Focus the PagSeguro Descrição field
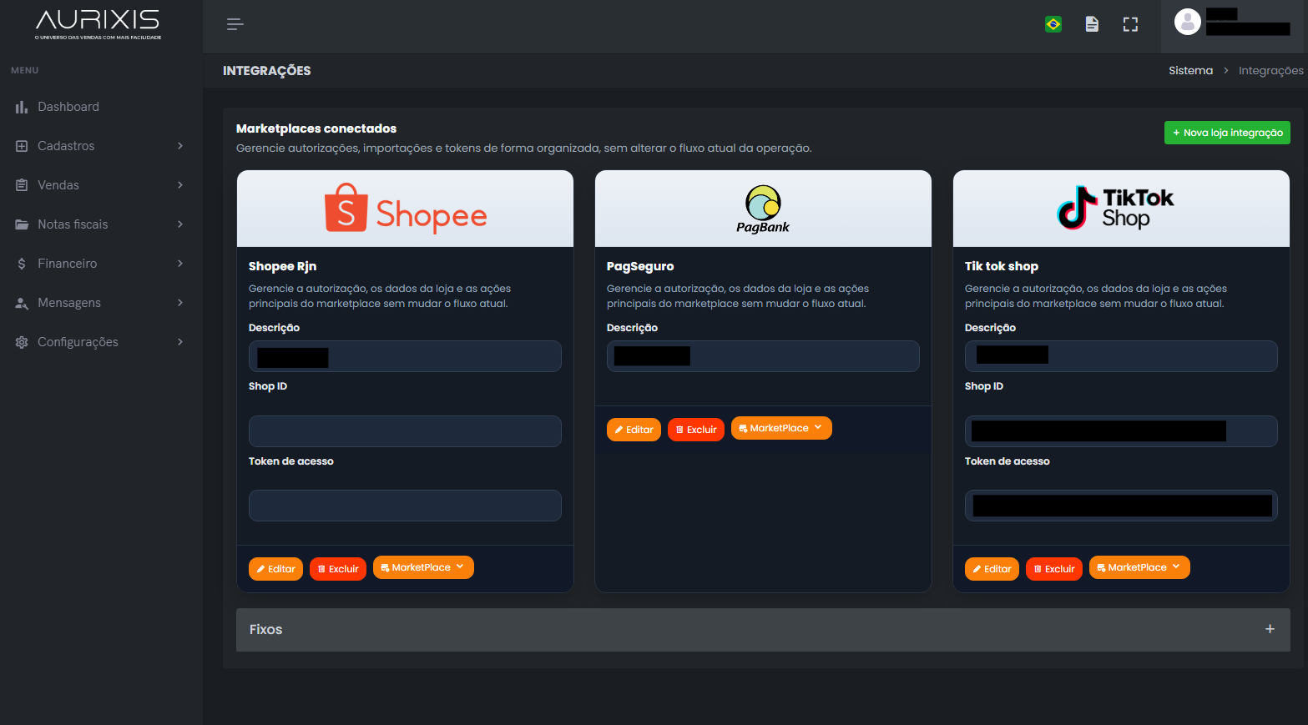 click(x=763, y=356)
